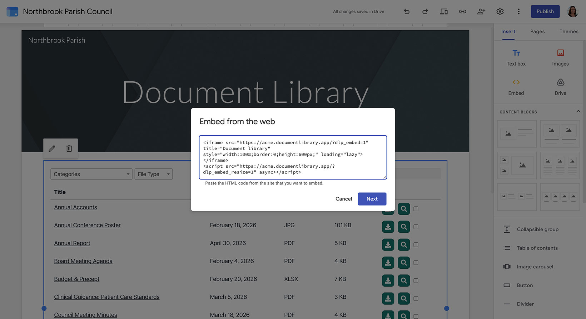Viewport: 586px width, 319px height.
Task: Copy published site link icon
Action: point(463,11)
